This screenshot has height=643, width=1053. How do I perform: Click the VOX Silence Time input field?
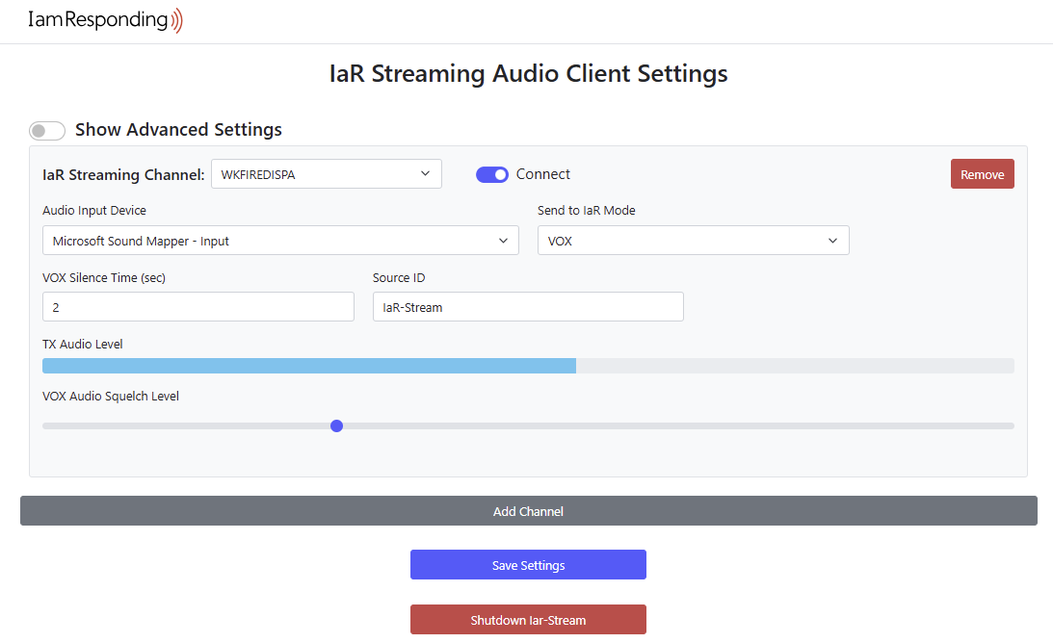pyautogui.click(x=198, y=307)
